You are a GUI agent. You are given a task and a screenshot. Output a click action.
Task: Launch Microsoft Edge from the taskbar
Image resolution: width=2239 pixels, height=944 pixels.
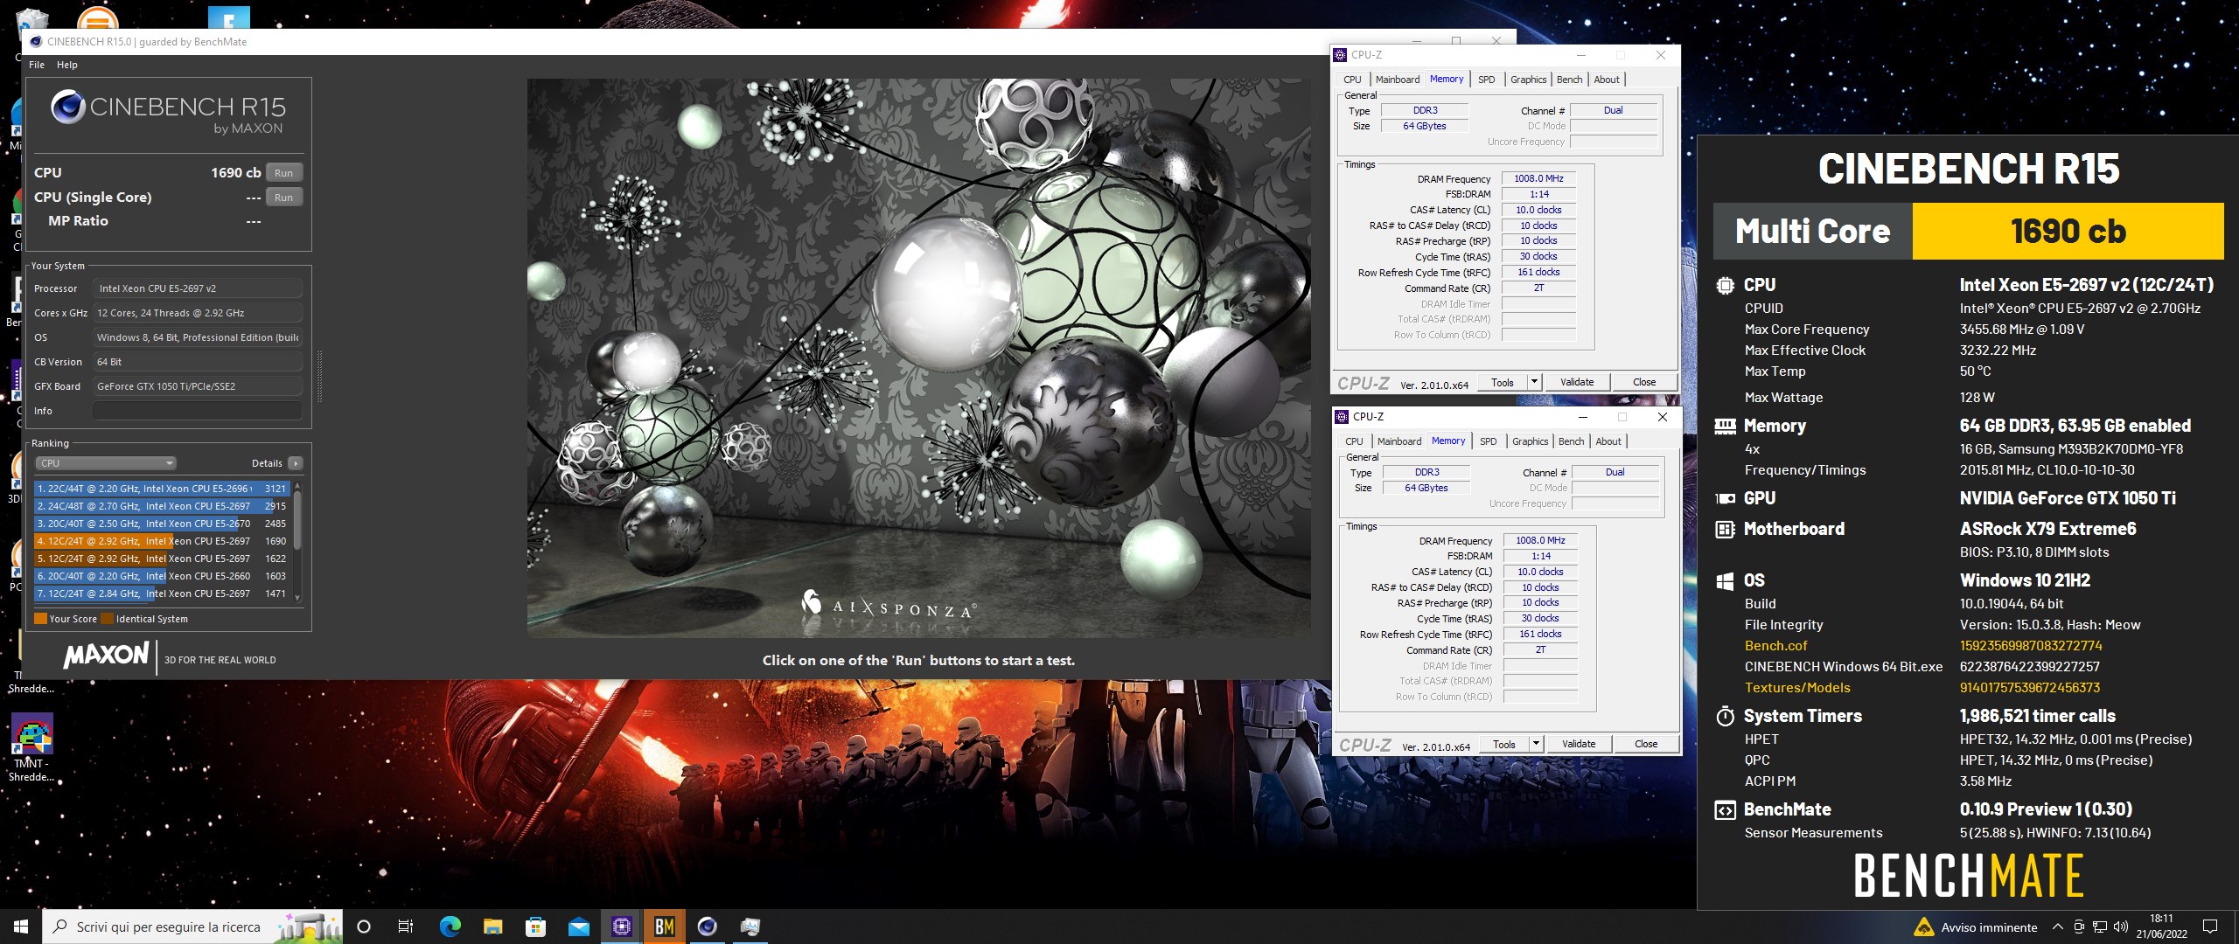450,927
